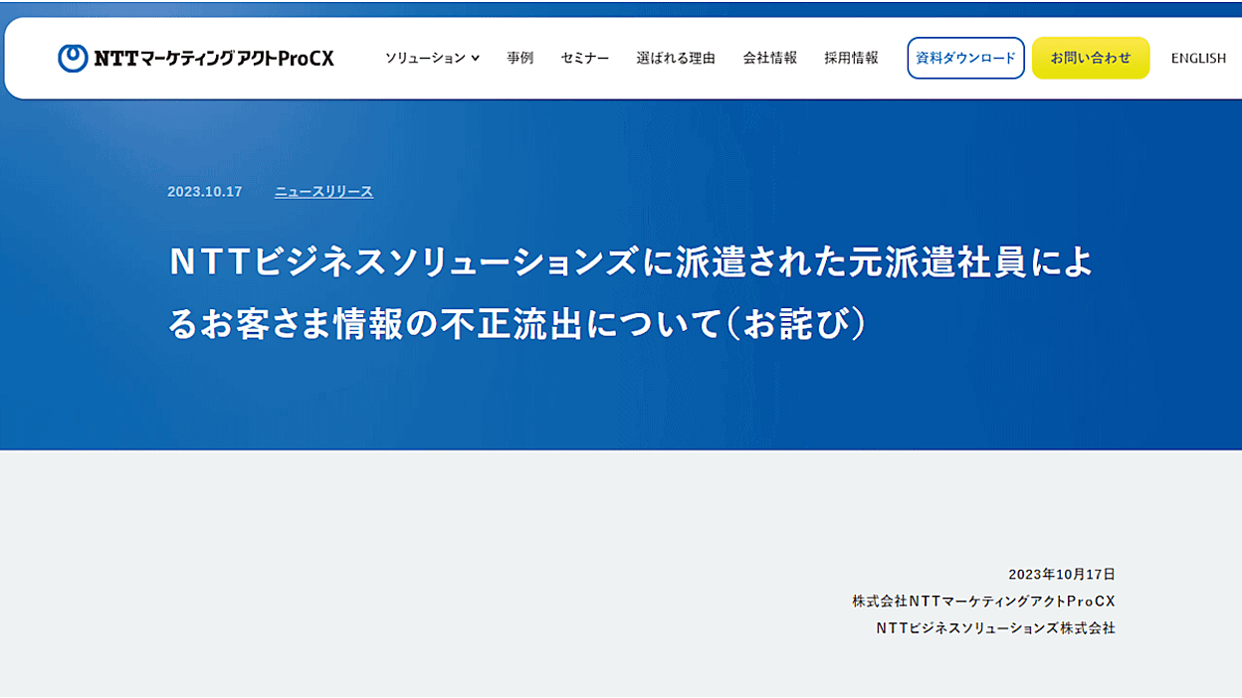
Task: Follow the ニュースリリース category link
Action: coord(323,192)
